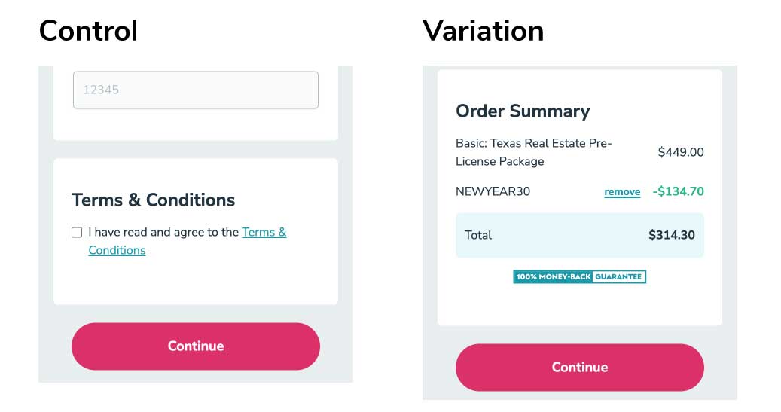The width and height of the screenshot is (781, 412).
Task: Click the green -$134.70 discount amount
Action: point(678,191)
